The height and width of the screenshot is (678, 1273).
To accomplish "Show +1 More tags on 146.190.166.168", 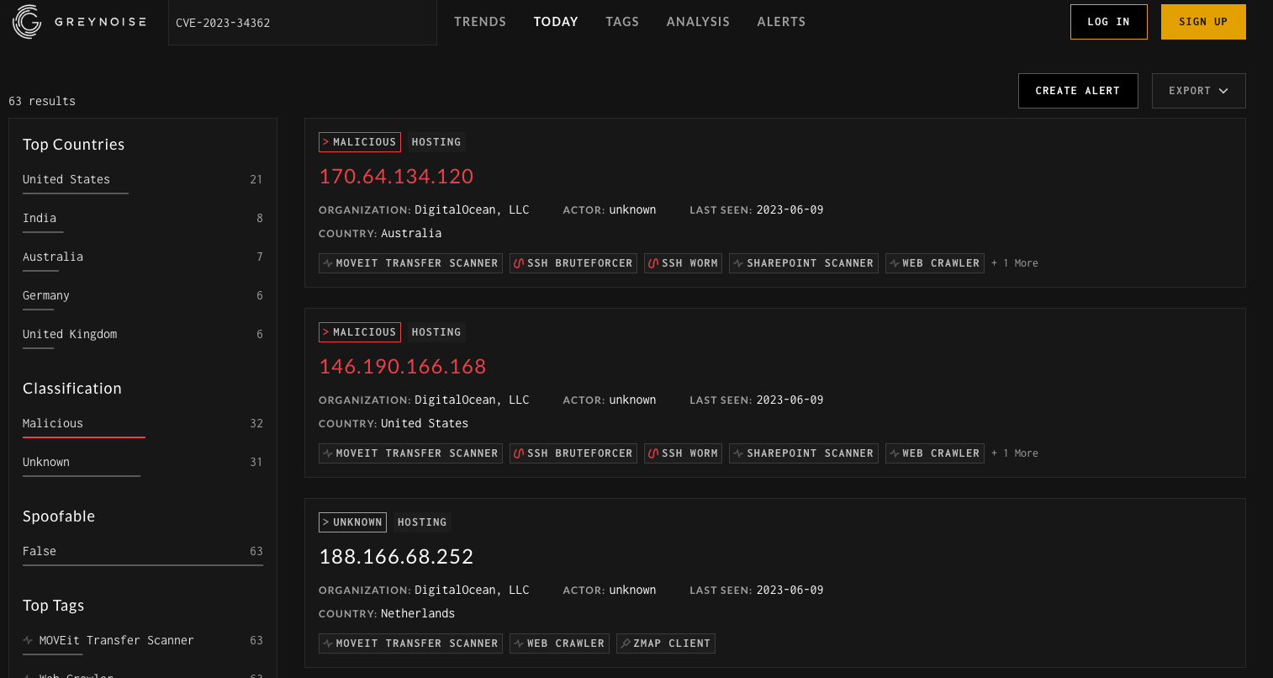I will click(x=1015, y=453).
